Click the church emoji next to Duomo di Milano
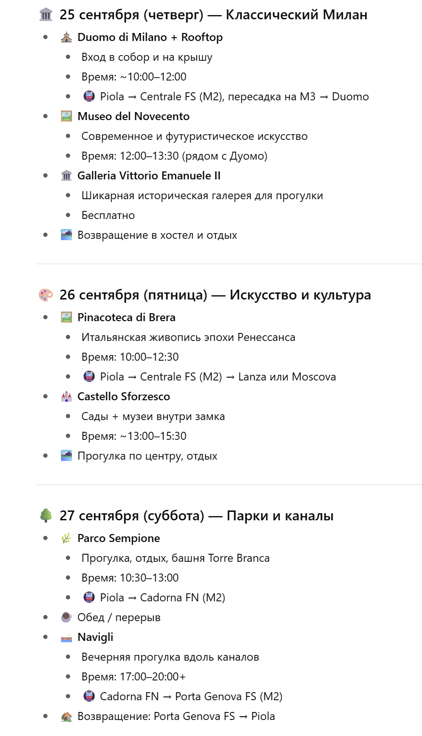 [66, 37]
